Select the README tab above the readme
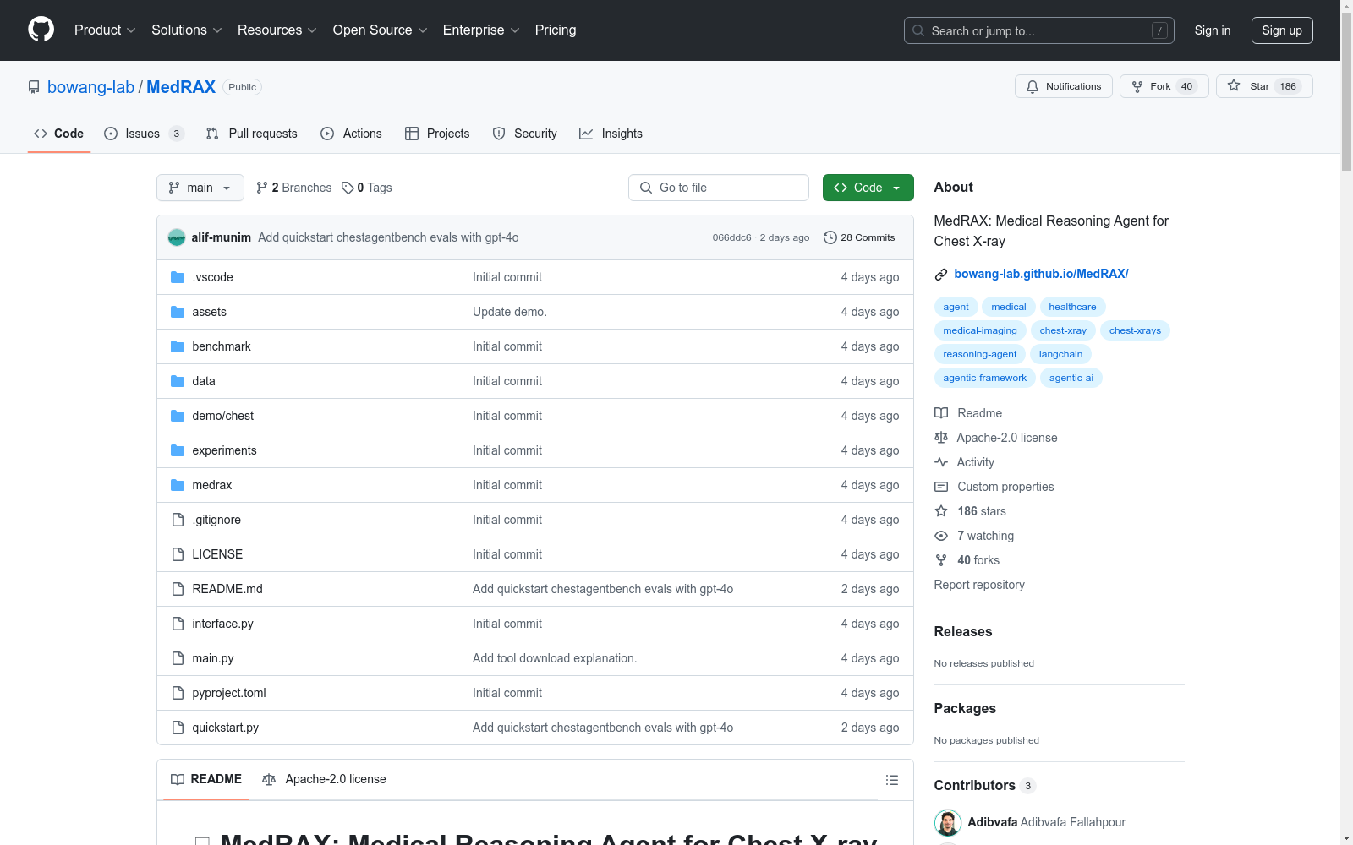Image resolution: width=1353 pixels, height=845 pixels. point(206,779)
